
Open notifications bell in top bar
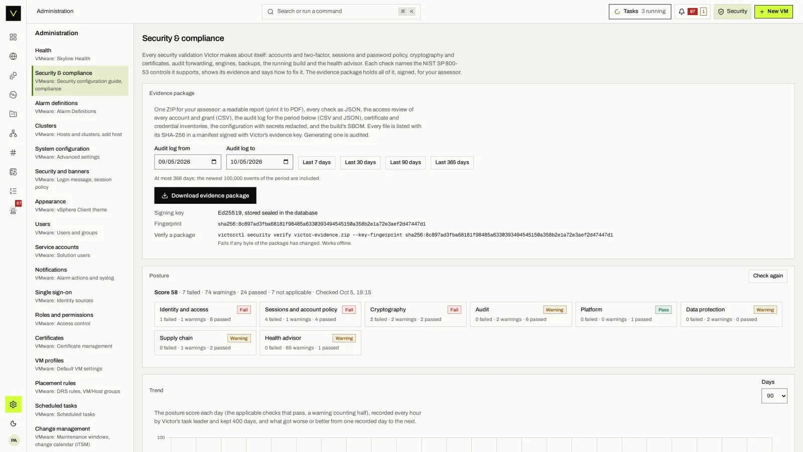pyautogui.click(x=682, y=12)
